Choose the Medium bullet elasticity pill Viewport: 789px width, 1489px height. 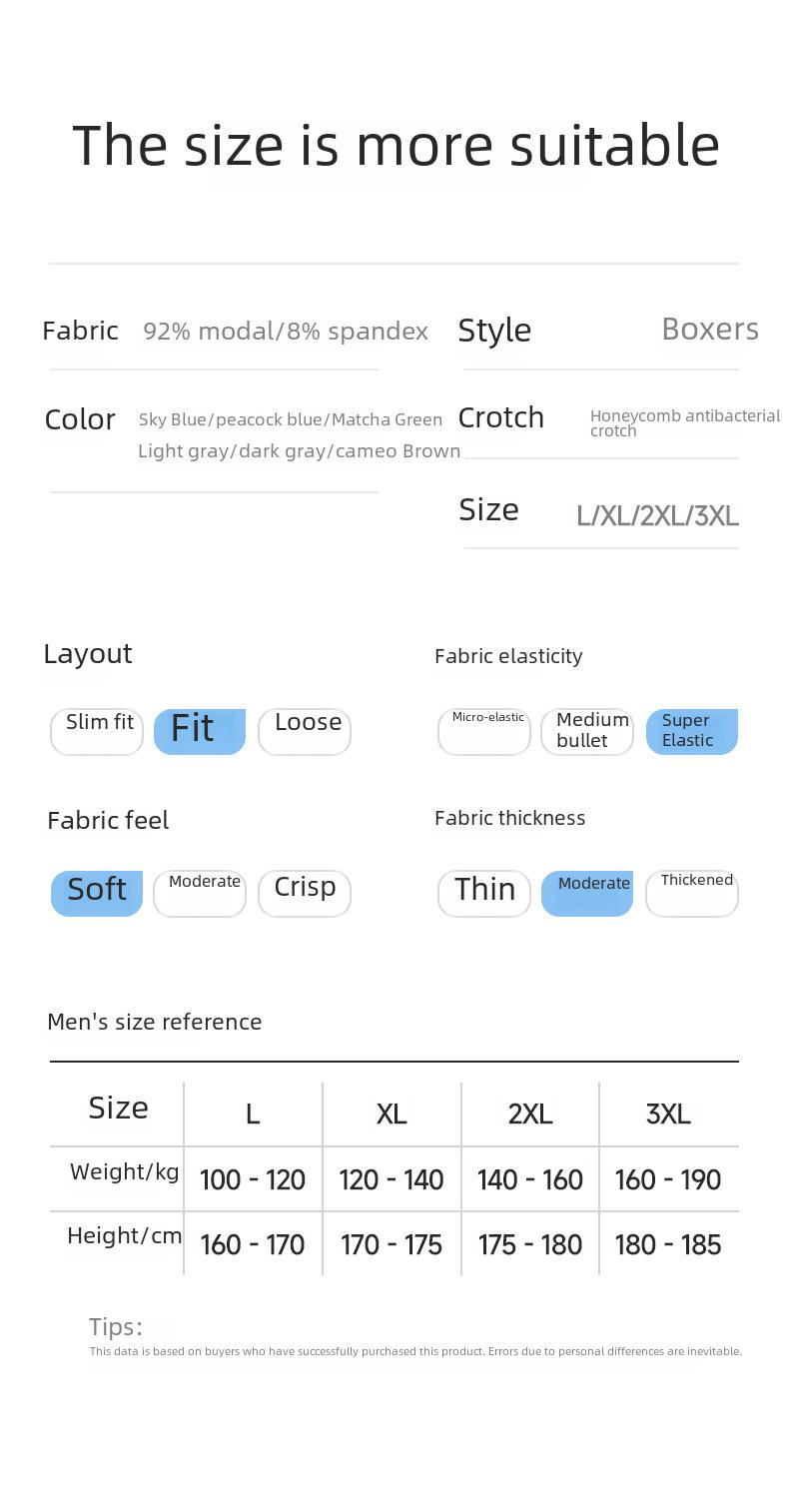coord(587,732)
